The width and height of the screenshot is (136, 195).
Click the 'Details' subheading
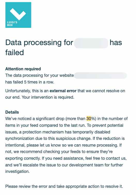12,112
